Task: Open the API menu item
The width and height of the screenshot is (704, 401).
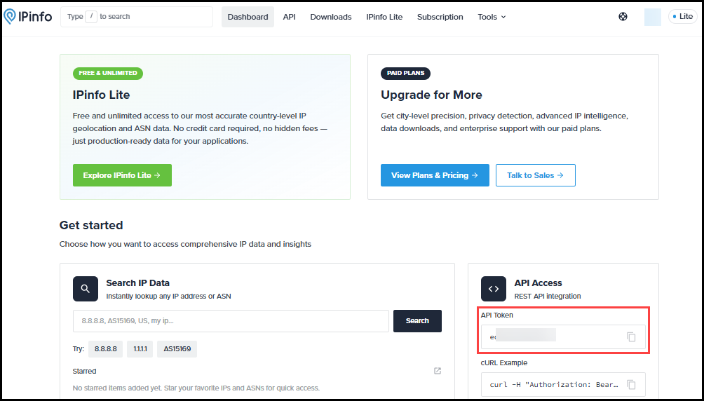Action: coord(289,17)
